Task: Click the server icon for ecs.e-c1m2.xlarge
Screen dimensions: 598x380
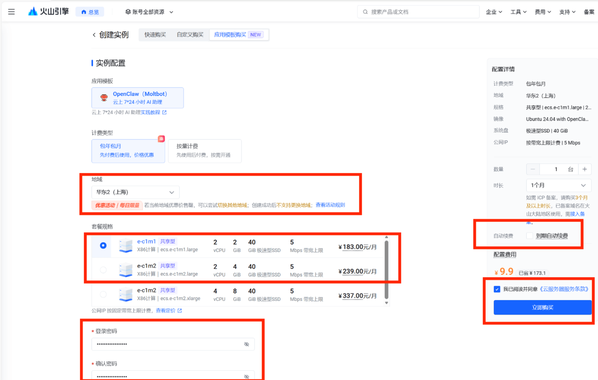Action: (x=126, y=294)
